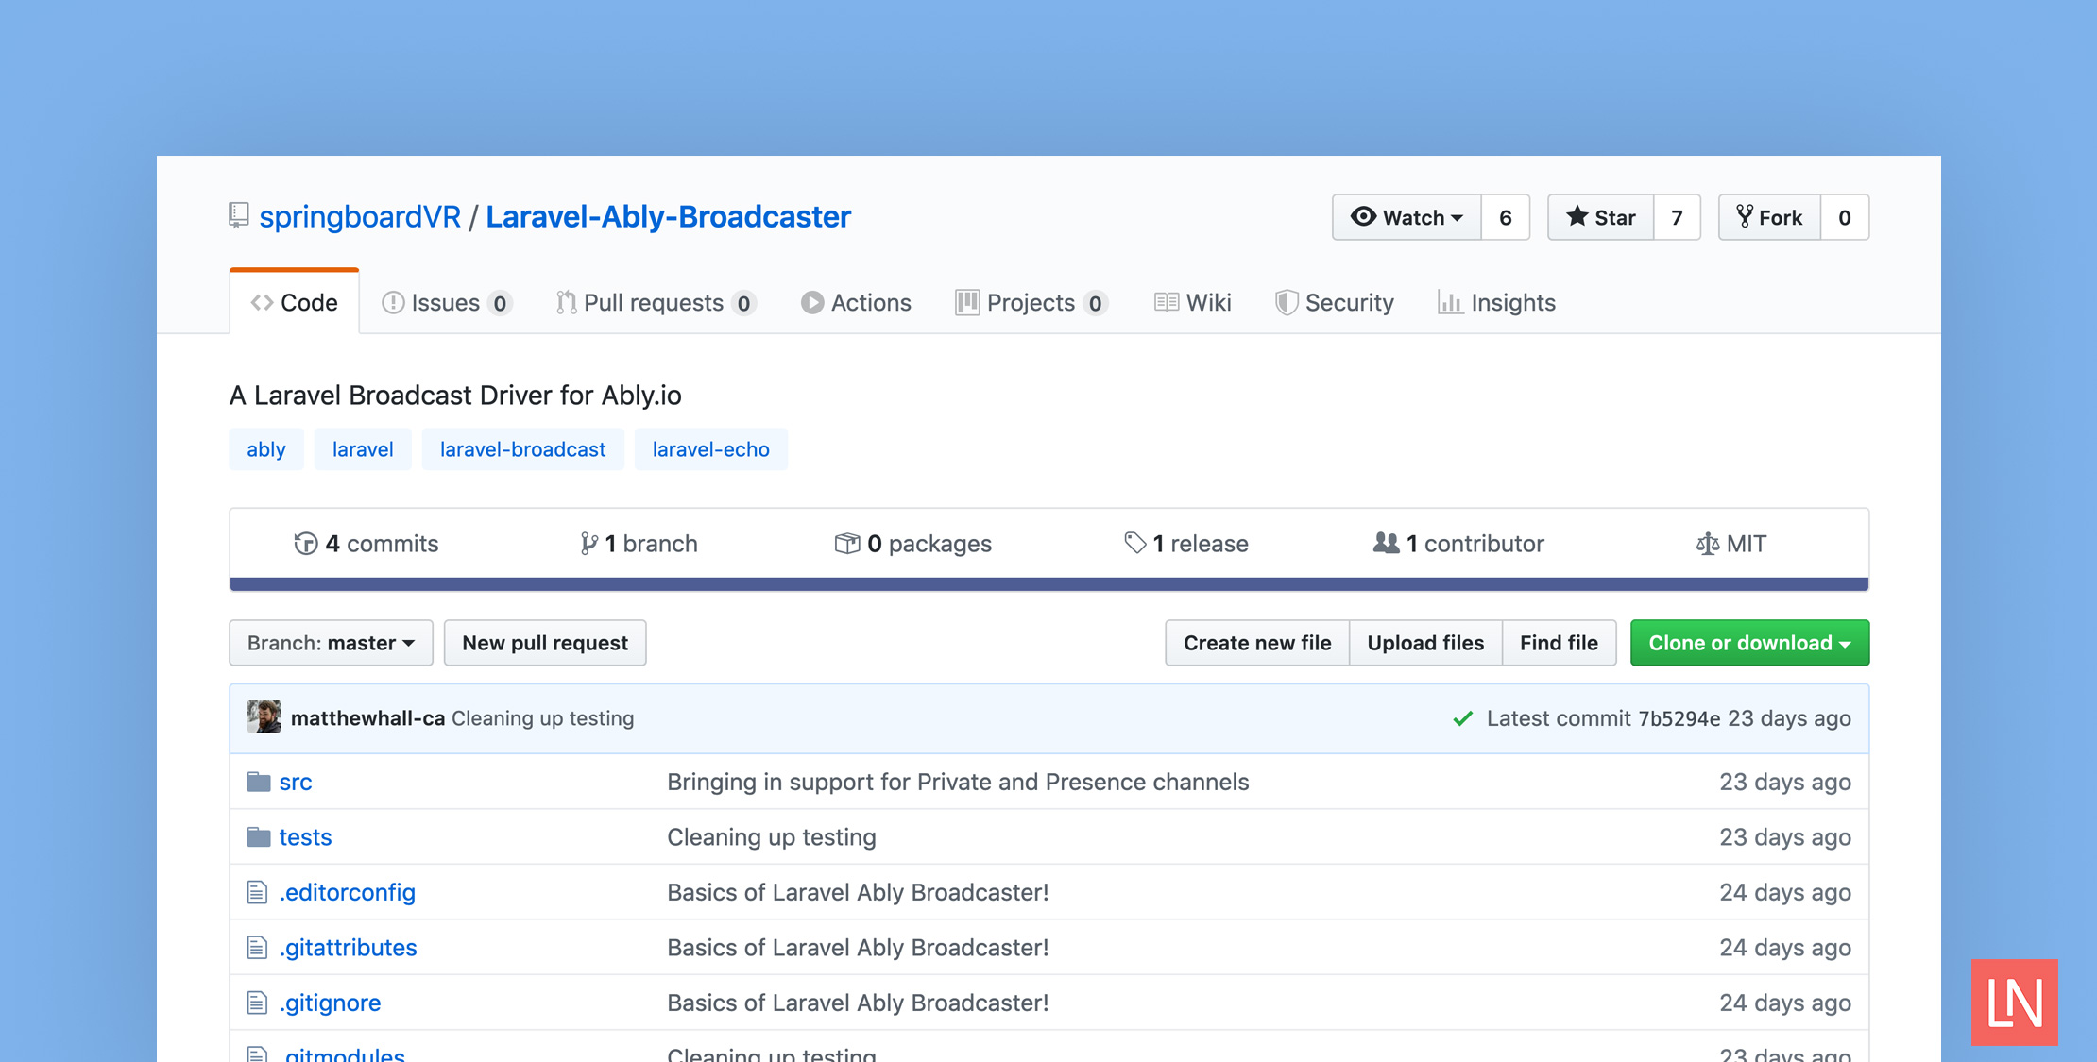Image resolution: width=2097 pixels, height=1062 pixels.
Task: Click matthewhall-ca's avatar thumbnail
Action: click(264, 716)
